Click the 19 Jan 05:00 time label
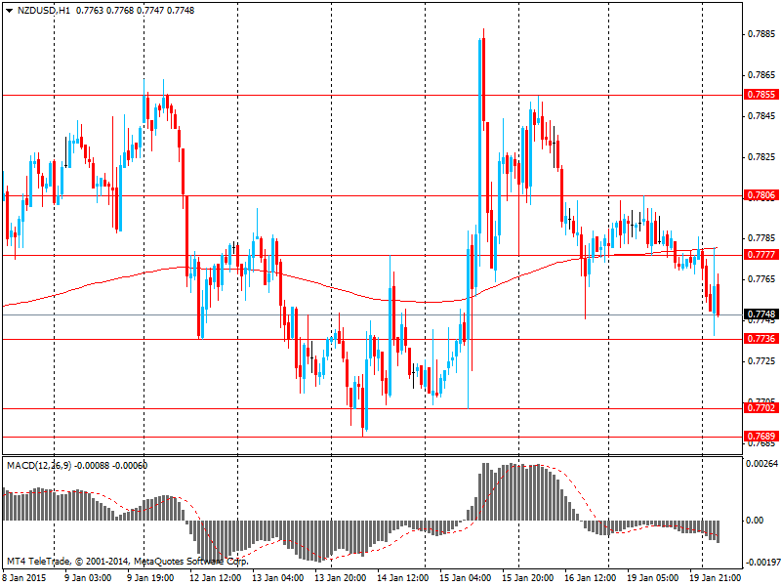781x586 pixels. click(653, 577)
